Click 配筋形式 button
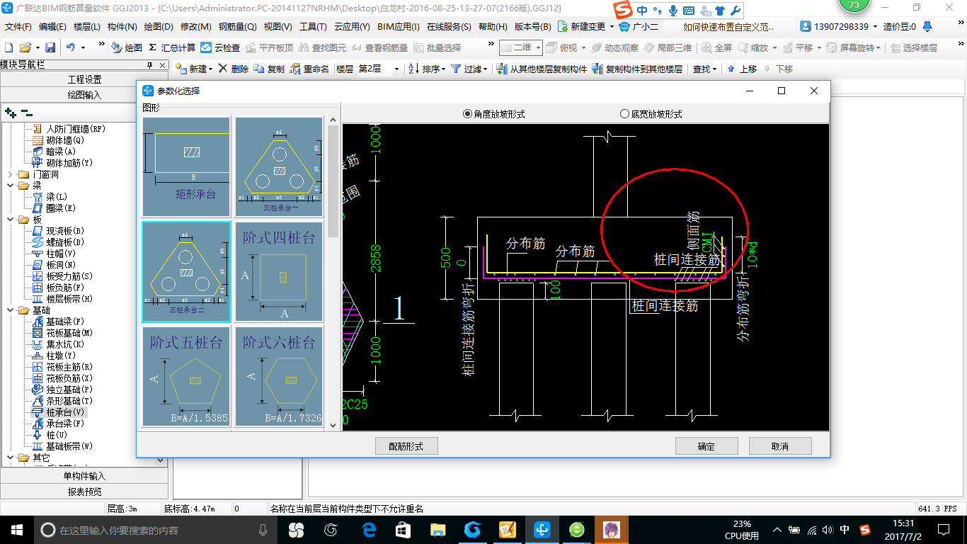Screen dimensions: 967x544 coord(406,446)
